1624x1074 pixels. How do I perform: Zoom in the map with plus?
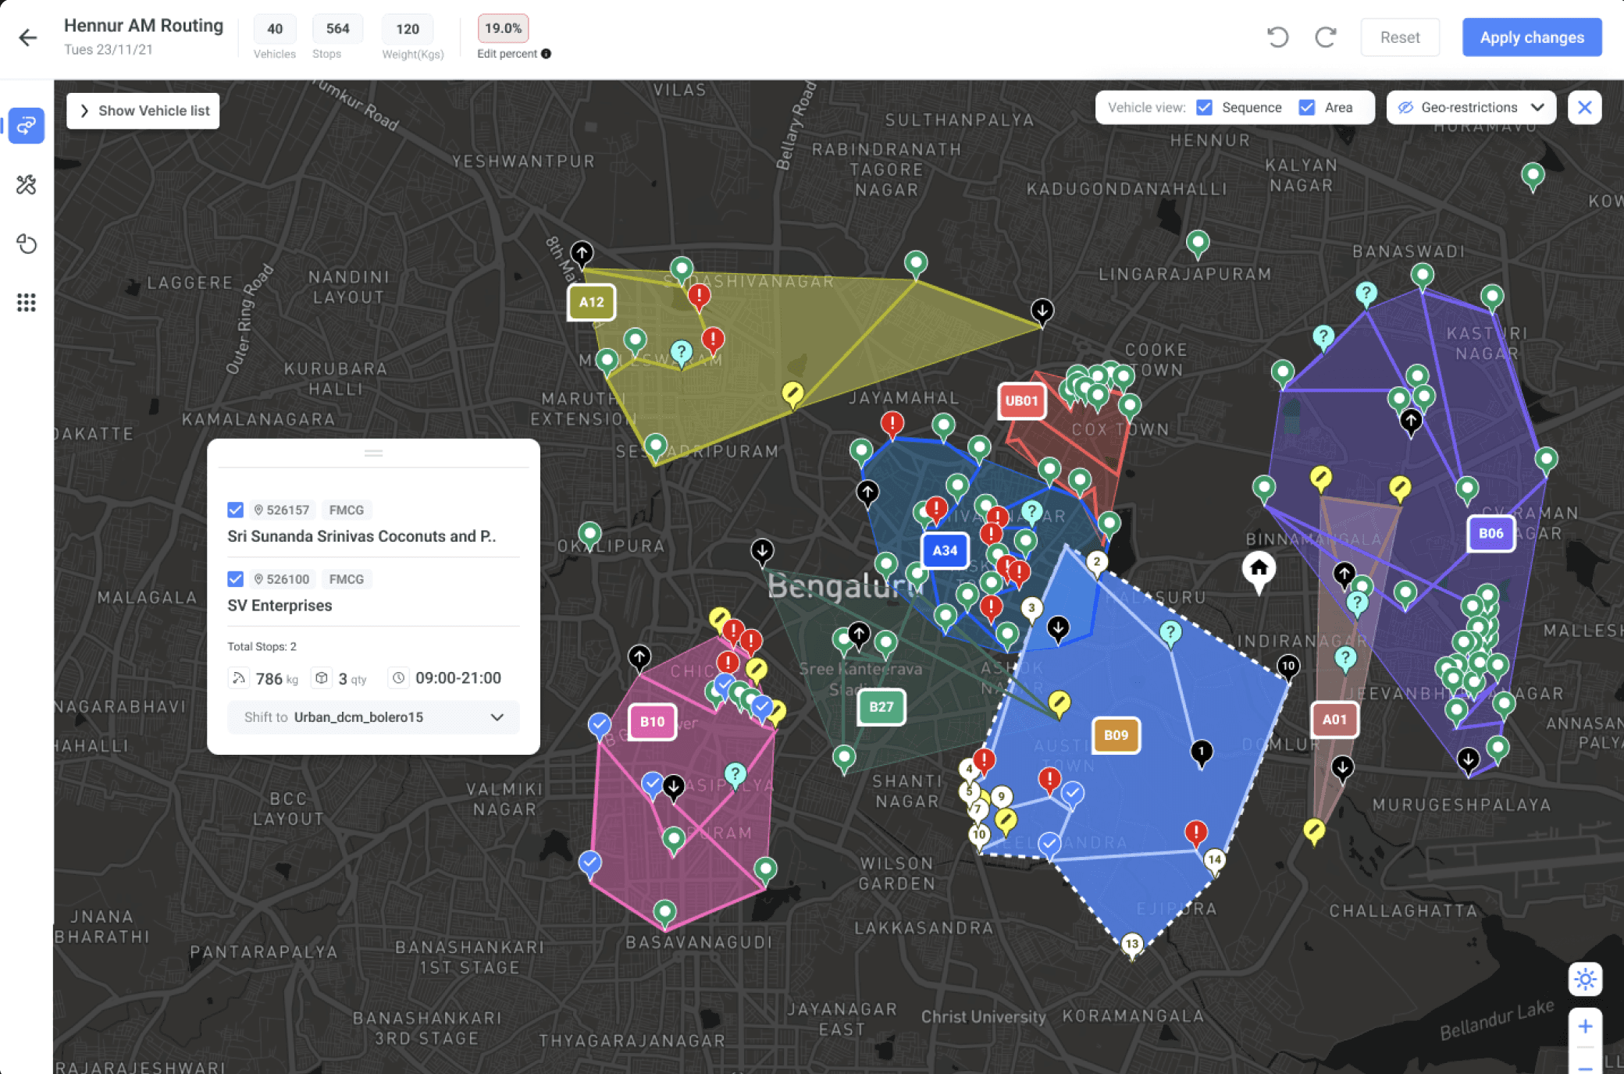click(1585, 1026)
